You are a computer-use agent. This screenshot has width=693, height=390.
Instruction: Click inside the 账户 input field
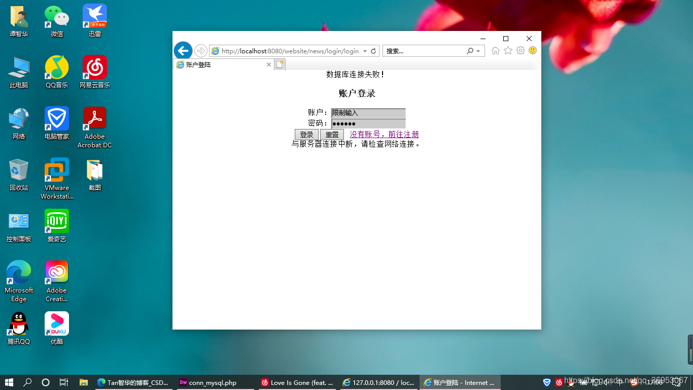pos(368,113)
